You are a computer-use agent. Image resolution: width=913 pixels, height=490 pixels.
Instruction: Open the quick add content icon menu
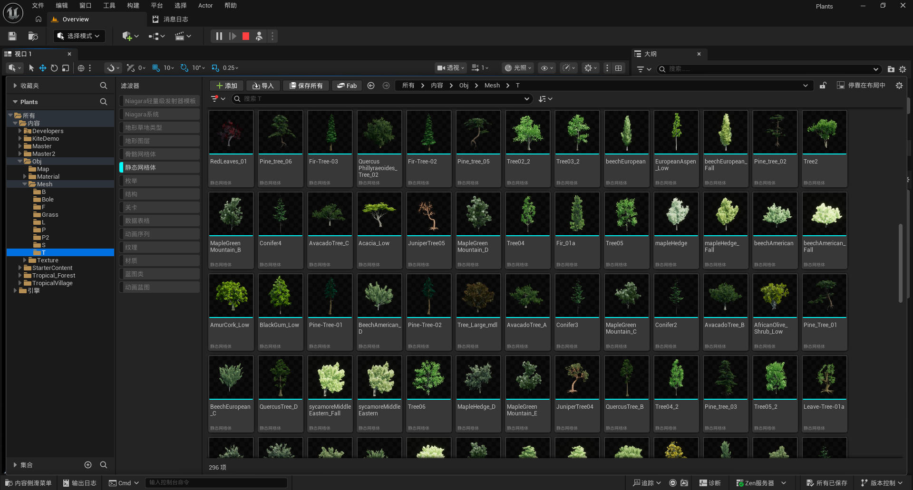130,36
